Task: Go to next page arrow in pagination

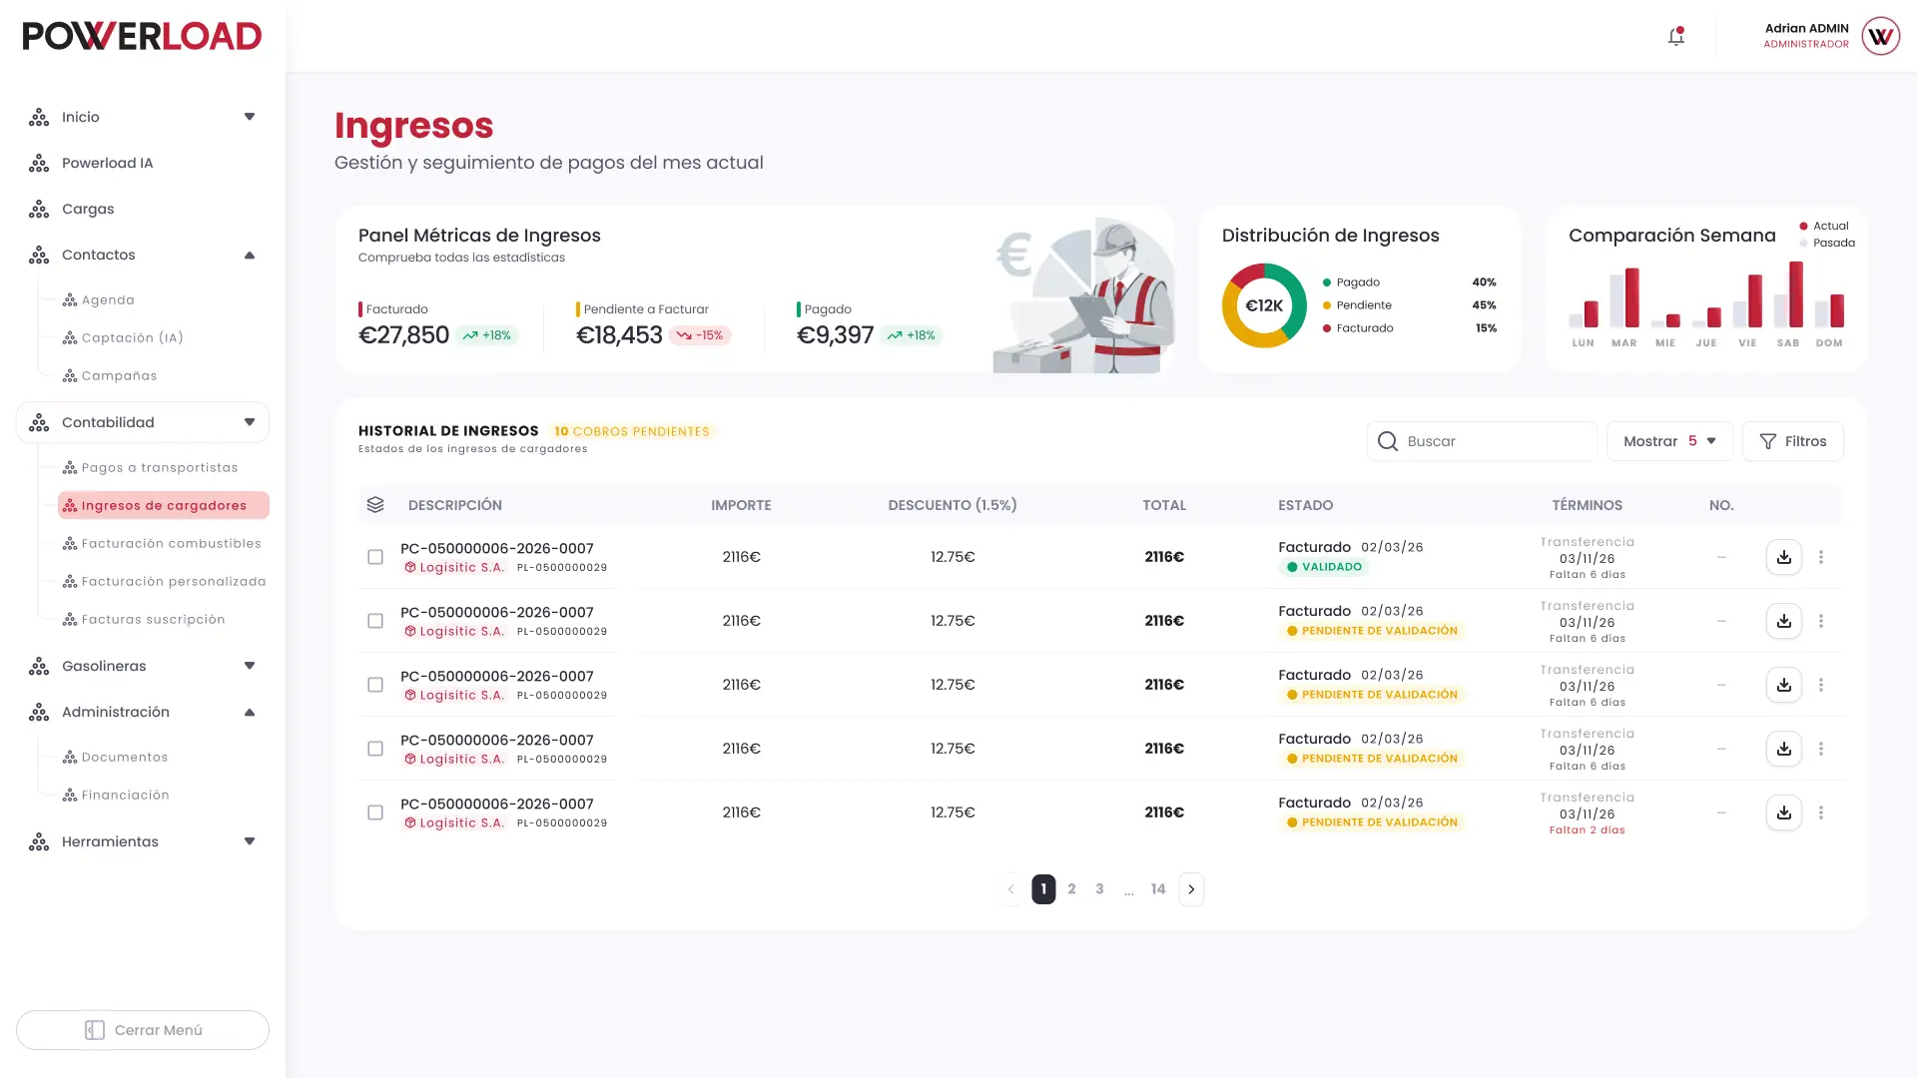Action: 1191,889
